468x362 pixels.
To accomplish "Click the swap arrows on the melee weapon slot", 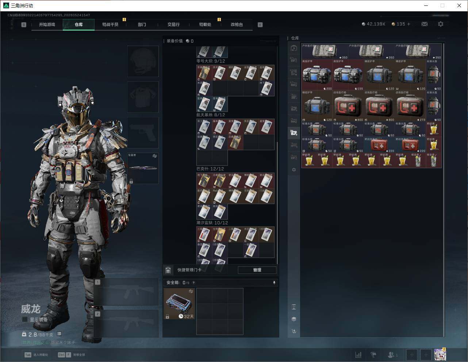I will click(x=155, y=156).
